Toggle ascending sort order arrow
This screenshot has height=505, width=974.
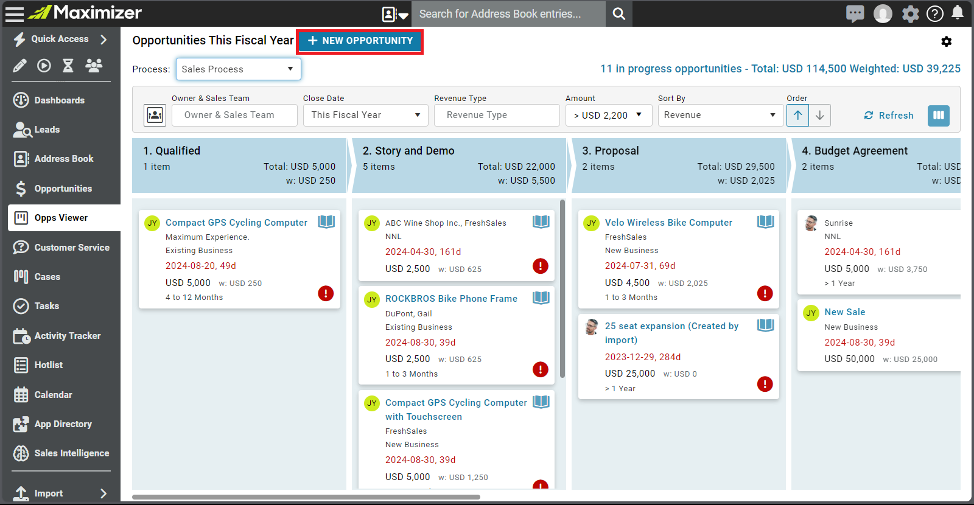click(x=797, y=115)
